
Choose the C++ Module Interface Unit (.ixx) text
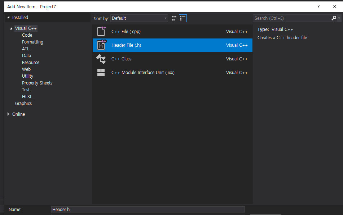tap(143, 72)
